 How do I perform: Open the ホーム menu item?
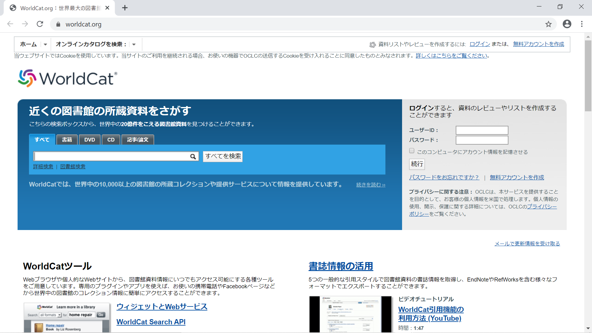(x=28, y=44)
